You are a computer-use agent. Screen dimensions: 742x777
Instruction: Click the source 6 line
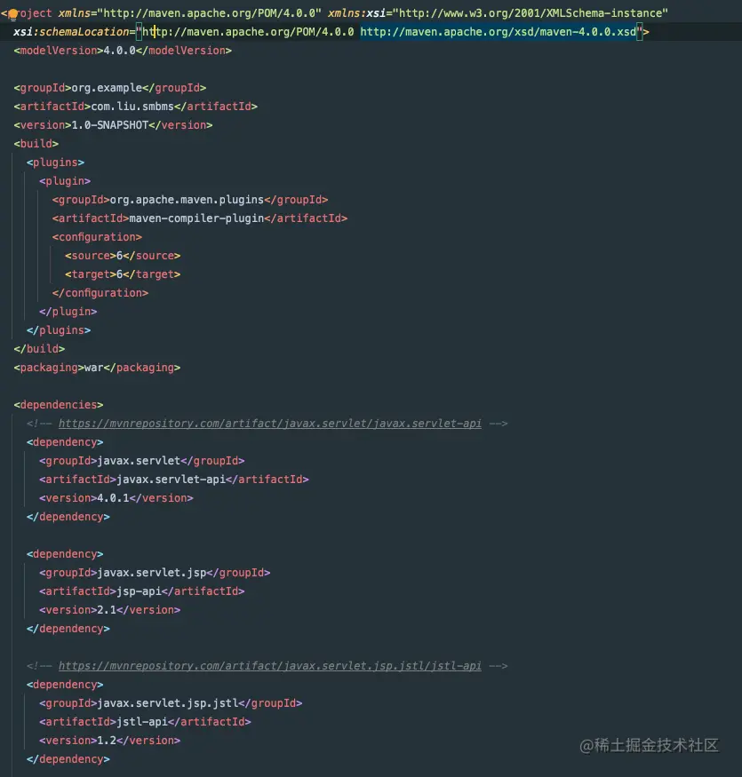click(x=123, y=256)
